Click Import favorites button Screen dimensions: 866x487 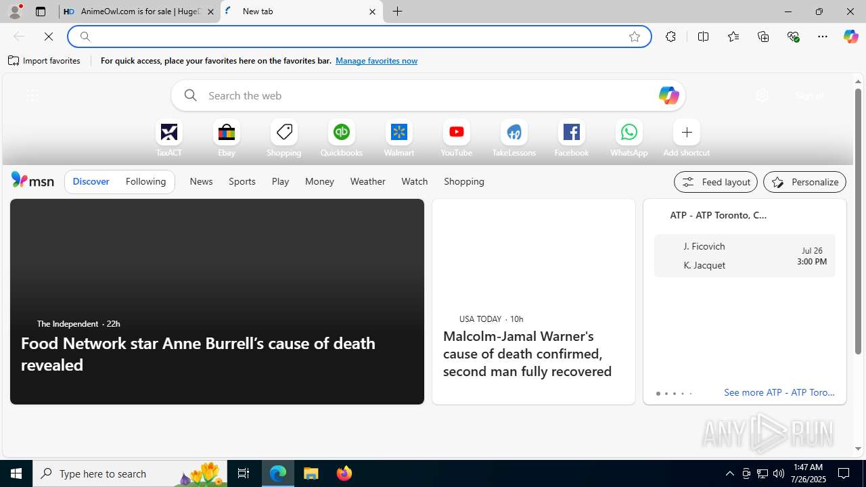[45, 61]
